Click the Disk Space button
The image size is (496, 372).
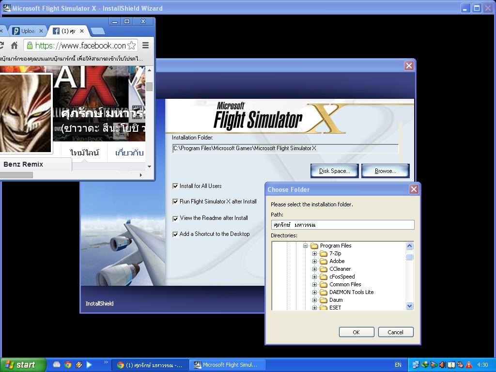[334, 171]
